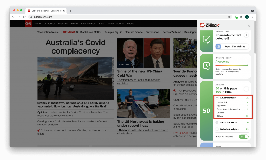Collapse the Ad Block card
The height and width of the screenshot is (160, 266).
click(x=246, y=89)
